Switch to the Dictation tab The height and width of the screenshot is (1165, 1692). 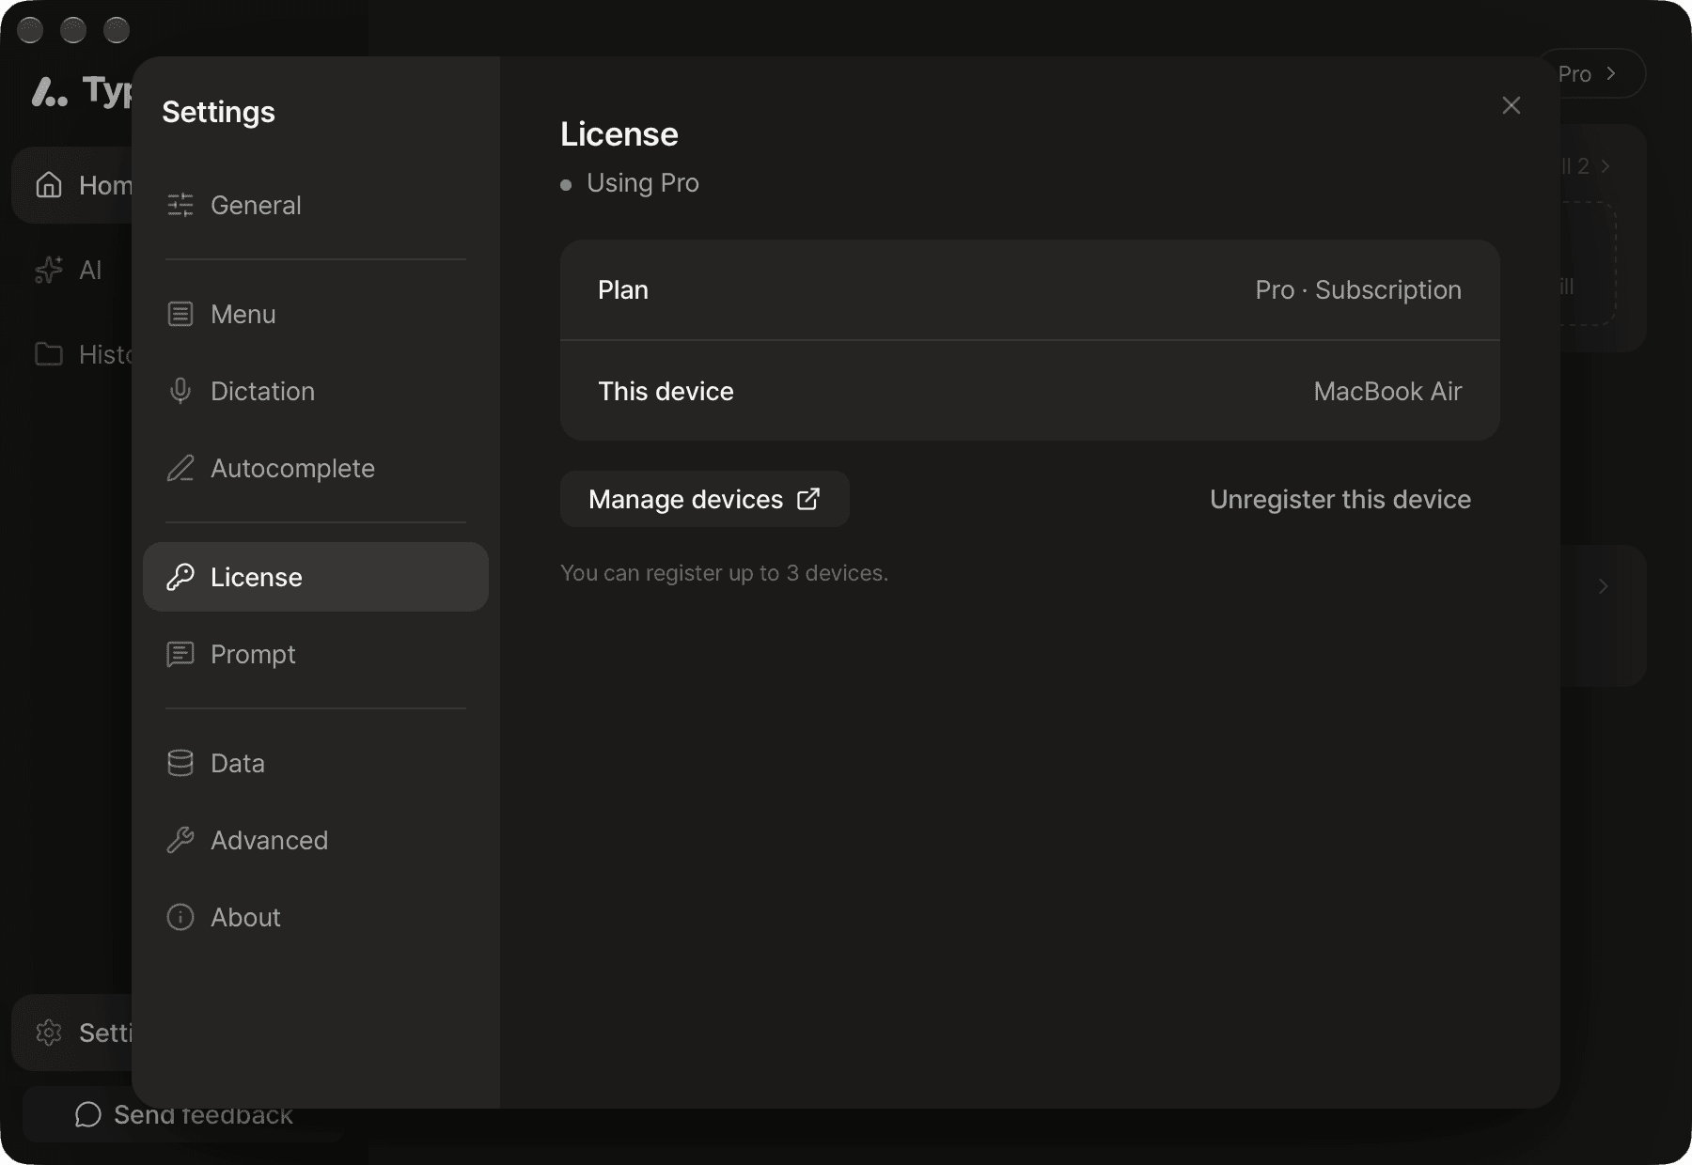coord(316,391)
